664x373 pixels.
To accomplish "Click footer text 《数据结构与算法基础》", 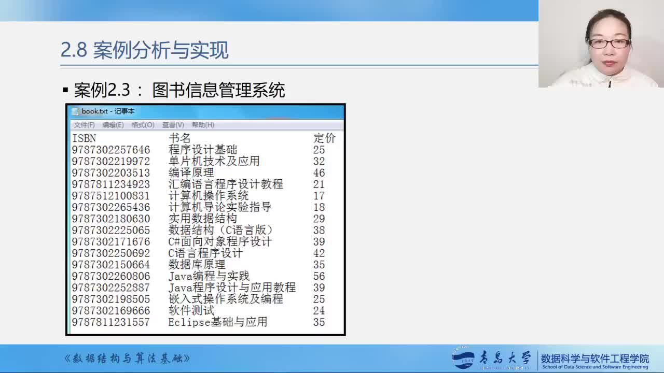I will [127, 358].
